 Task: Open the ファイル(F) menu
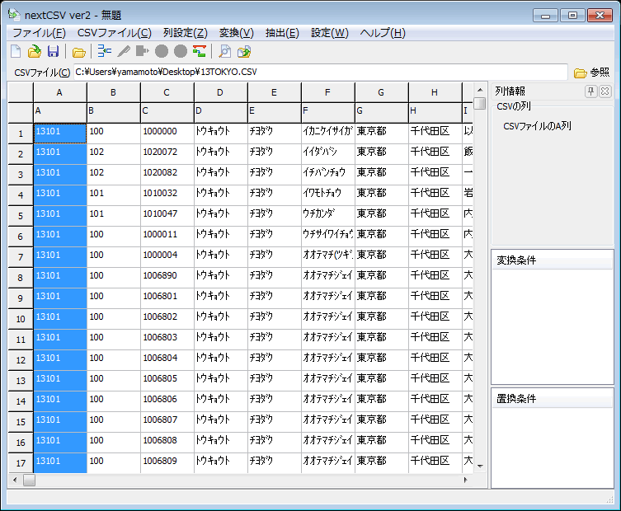(x=39, y=33)
